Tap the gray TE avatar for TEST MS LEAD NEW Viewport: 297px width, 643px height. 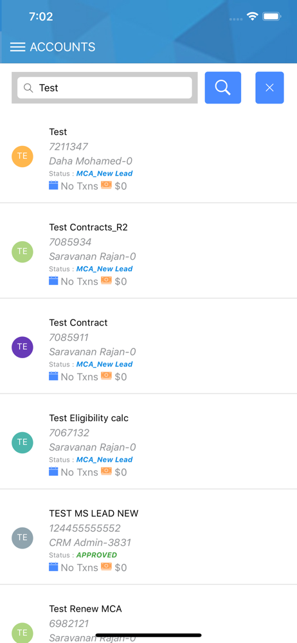[22, 538]
